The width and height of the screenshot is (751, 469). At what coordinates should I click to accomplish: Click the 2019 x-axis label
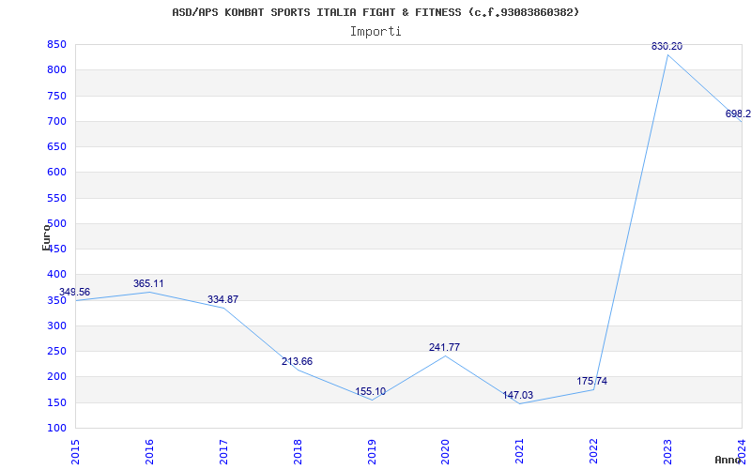pyautogui.click(x=371, y=452)
